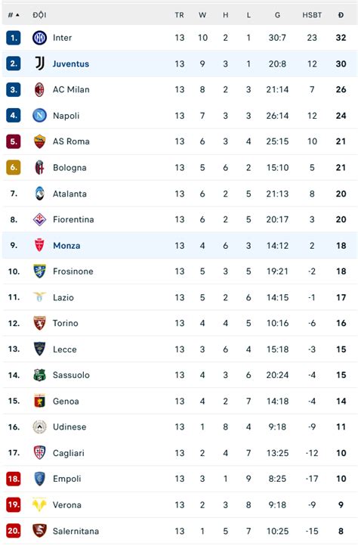Click the Salernitana club crest
358x546 pixels.
pyautogui.click(x=40, y=531)
